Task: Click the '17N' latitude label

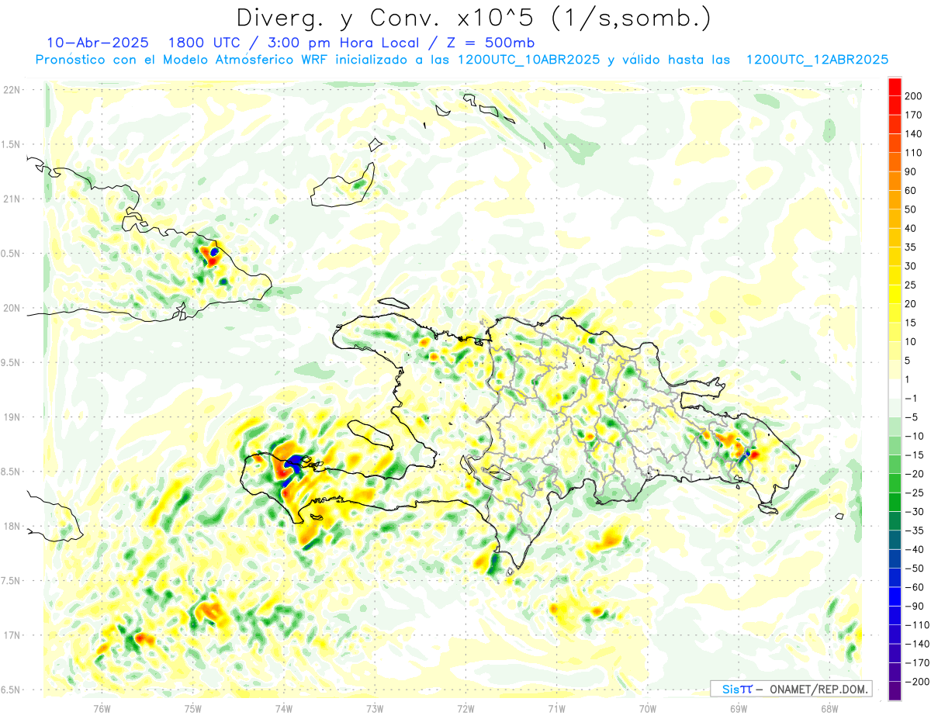Action: (12, 635)
